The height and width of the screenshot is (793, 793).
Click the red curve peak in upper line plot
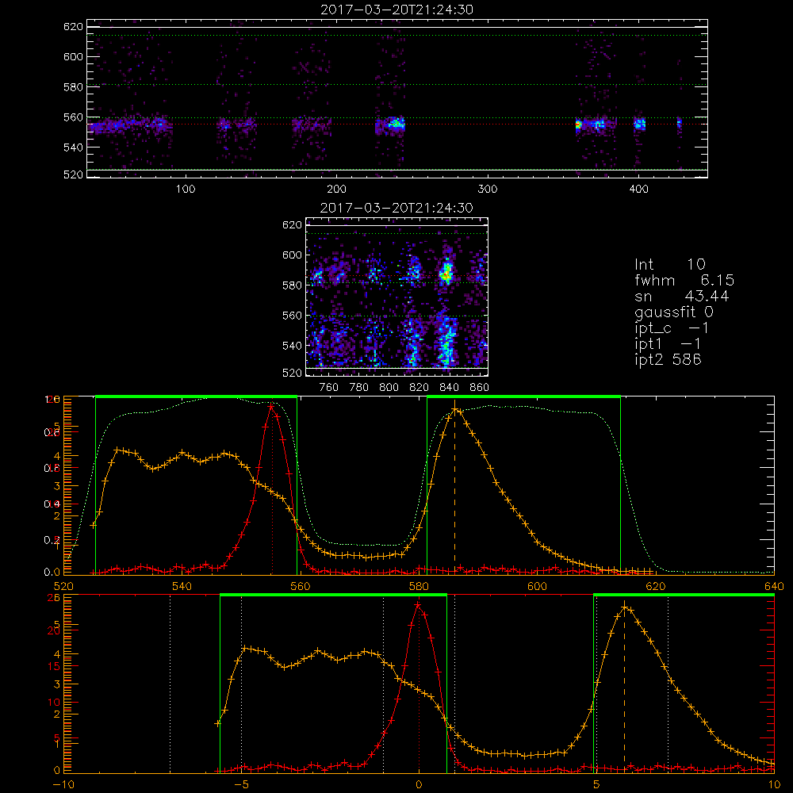point(271,406)
